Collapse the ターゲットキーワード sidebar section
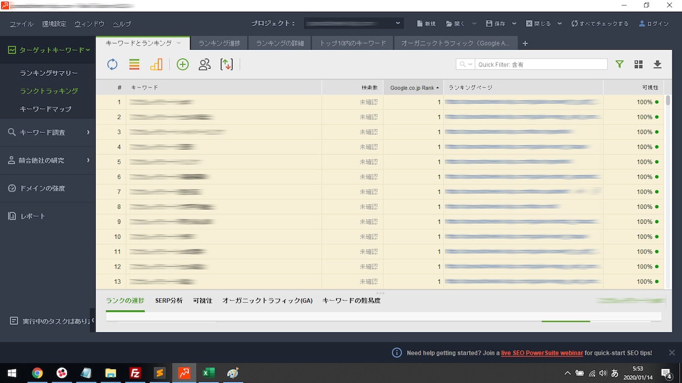 [x=48, y=50]
